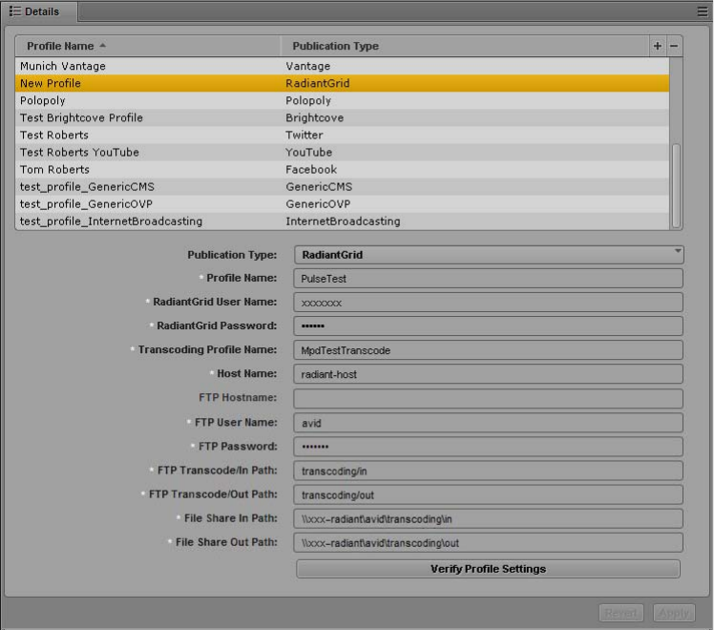Click the Apply button
Screen dimensions: 714x630
[674, 613]
